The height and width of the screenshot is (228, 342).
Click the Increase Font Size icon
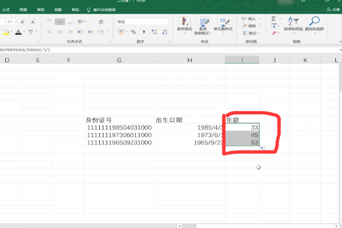22,22
